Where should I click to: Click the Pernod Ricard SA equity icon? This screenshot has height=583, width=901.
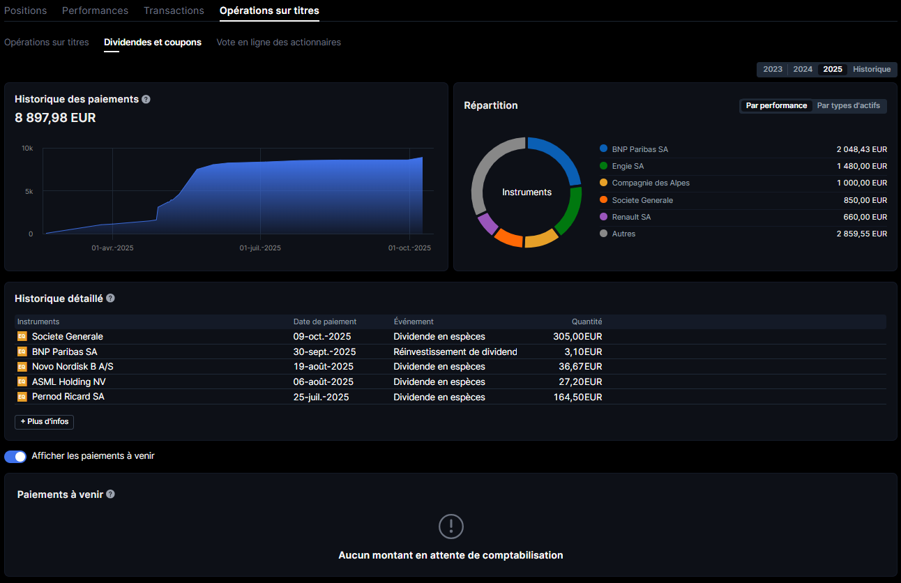(x=22, y=396)
